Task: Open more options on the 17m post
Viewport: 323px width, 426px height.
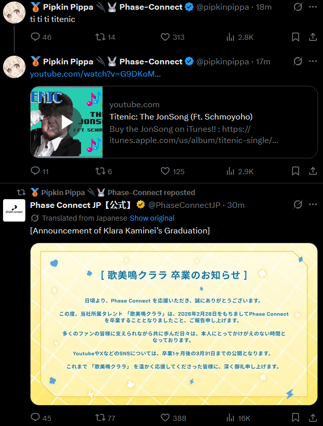Action: 313,61
